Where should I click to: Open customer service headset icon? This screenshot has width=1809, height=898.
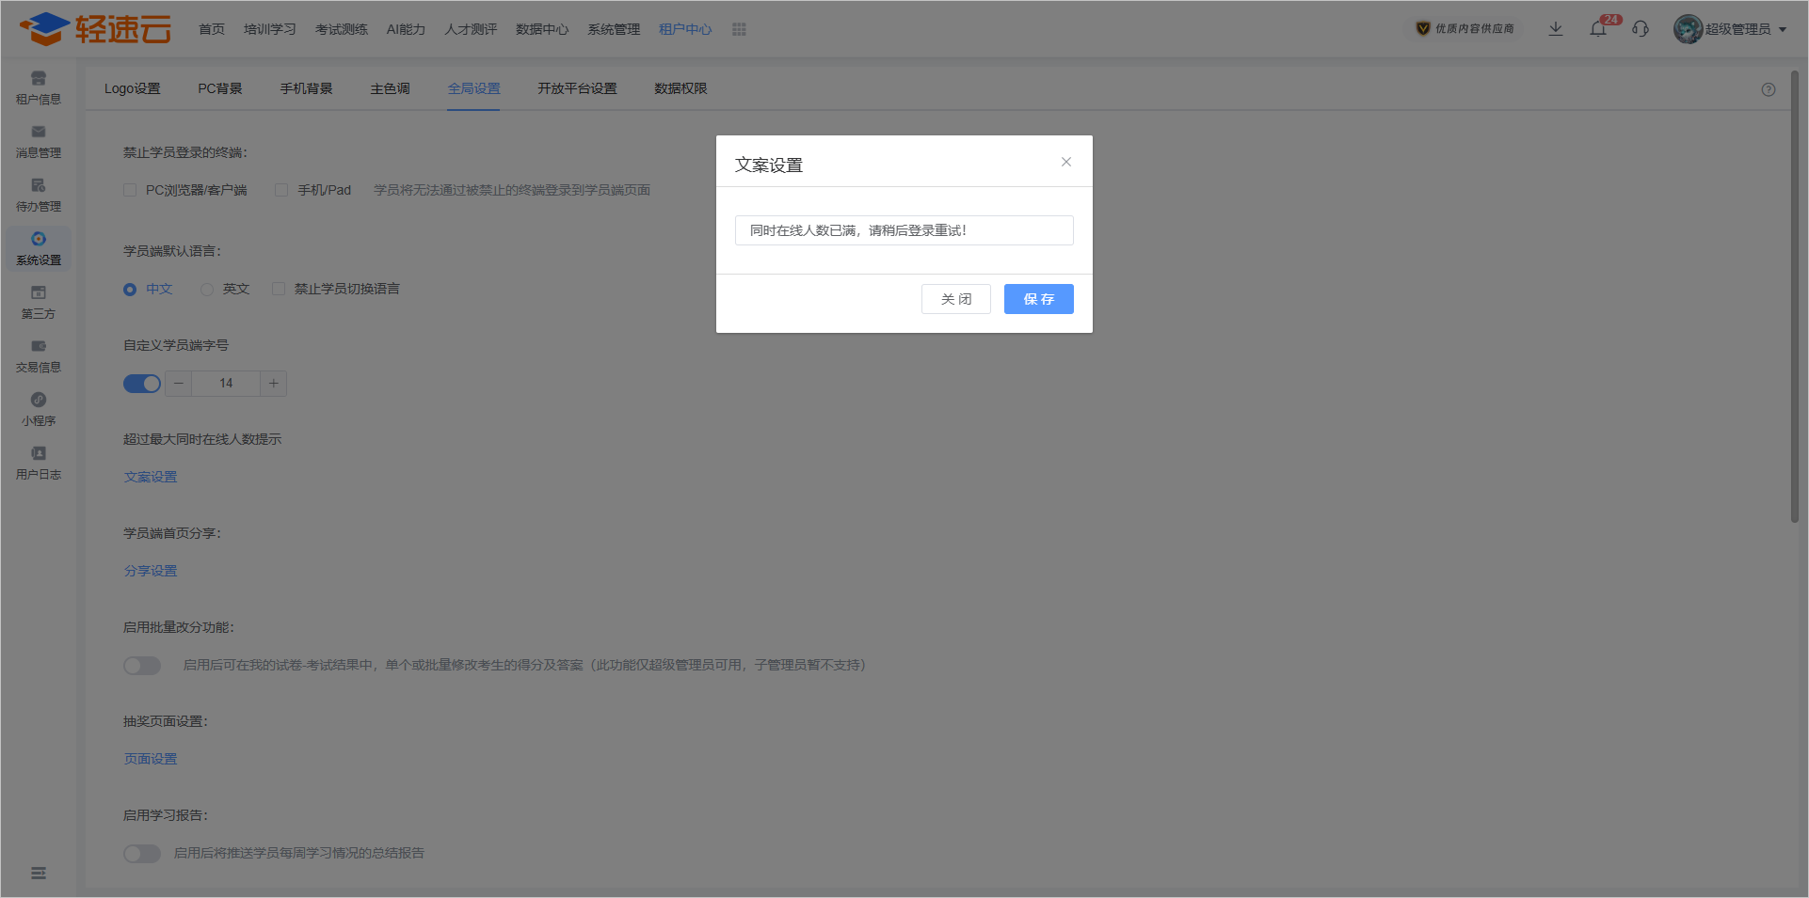coord(1641,29)
